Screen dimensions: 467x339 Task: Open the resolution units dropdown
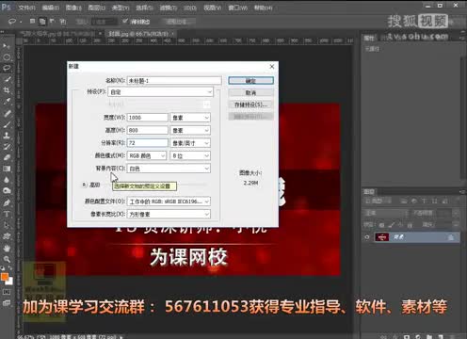(x=190, y=143)
